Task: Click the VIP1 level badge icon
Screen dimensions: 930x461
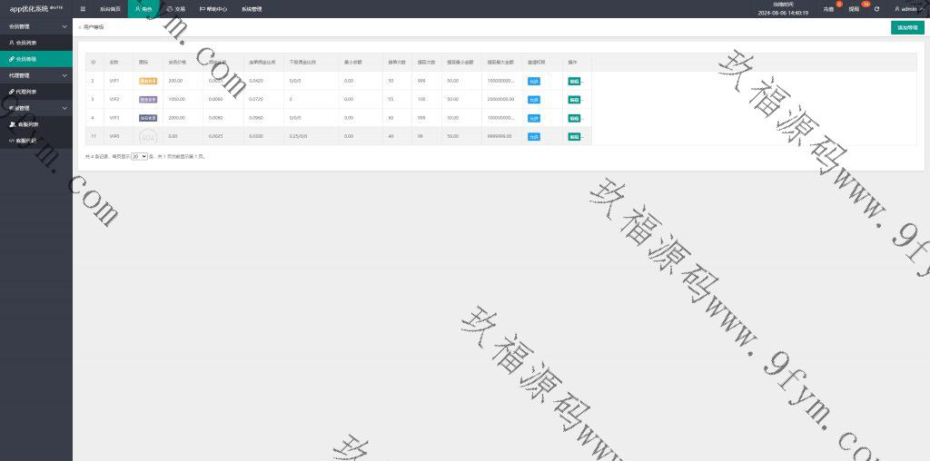Action: click(148, 81)
